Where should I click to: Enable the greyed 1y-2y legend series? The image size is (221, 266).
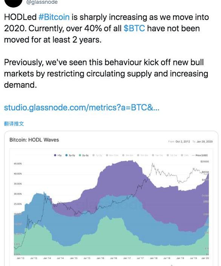(97, 155)
